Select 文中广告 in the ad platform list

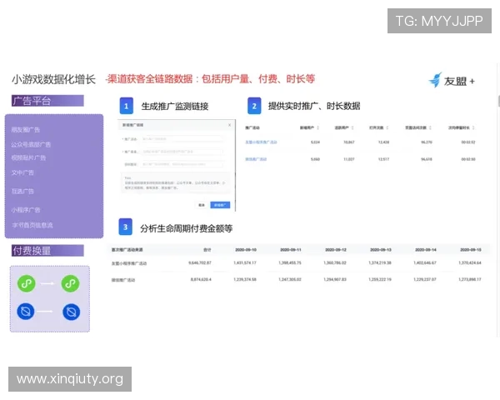22,172
